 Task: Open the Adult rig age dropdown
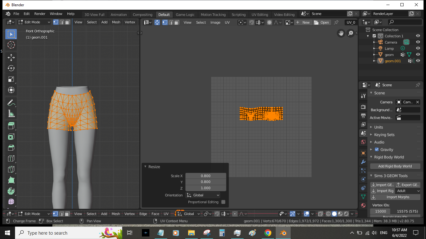click(408, 191)
